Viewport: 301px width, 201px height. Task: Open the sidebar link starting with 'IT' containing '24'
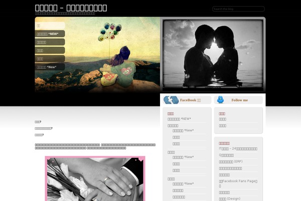click(238, 149)
